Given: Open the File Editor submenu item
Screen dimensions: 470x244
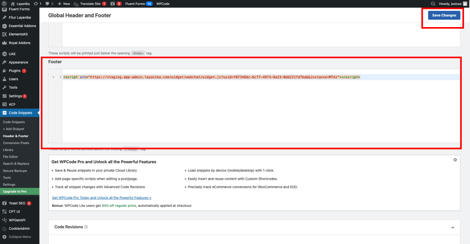Looking at the screenshot, I should pyautogui.click(x=11, y=156).
